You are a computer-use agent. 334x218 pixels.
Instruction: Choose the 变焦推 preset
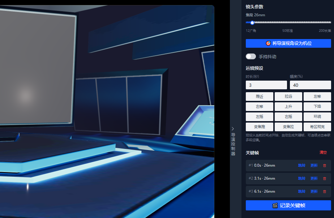260,127
